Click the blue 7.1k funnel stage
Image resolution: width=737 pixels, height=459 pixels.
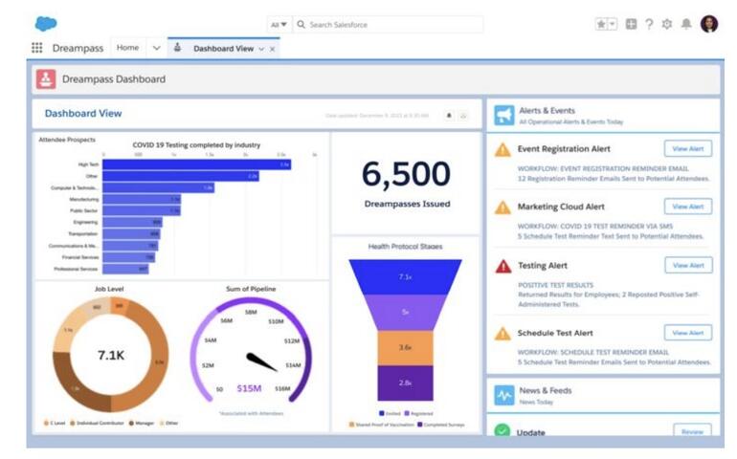tap(405, 276)
